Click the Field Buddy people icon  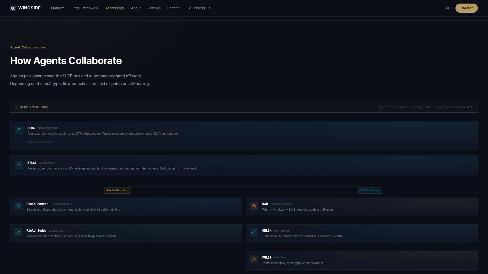[x=18, y=232]
